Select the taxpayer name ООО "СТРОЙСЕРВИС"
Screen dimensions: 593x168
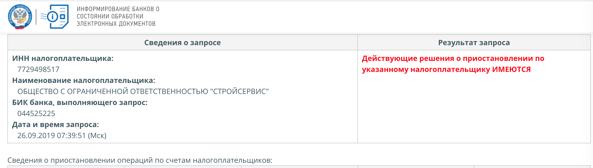pyautogui.click(x=143, y=91)
